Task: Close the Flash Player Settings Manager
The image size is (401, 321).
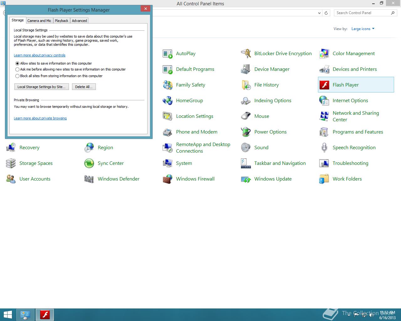Action: tap(145, 9)
